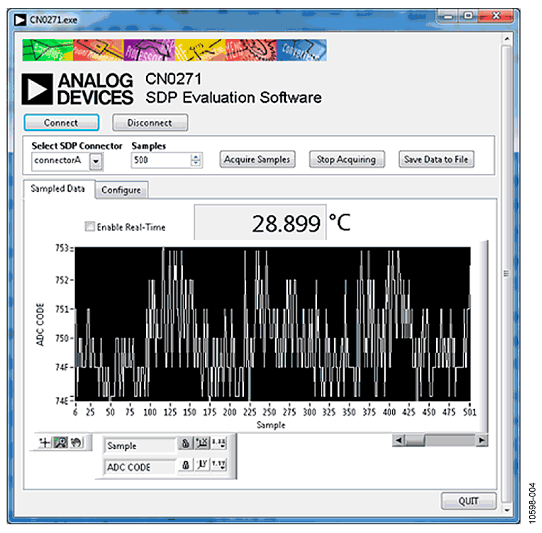Select the Sampled Data tab
Viewport: 542px width, 533px height.
click(x=58, y=189)
